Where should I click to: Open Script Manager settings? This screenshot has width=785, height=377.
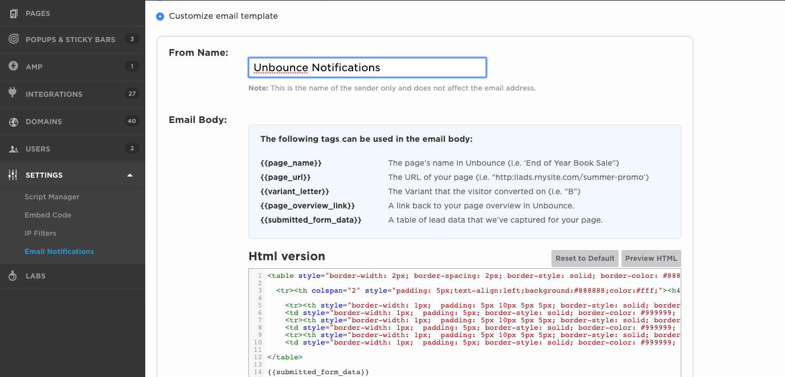click(x=52, y=196)
